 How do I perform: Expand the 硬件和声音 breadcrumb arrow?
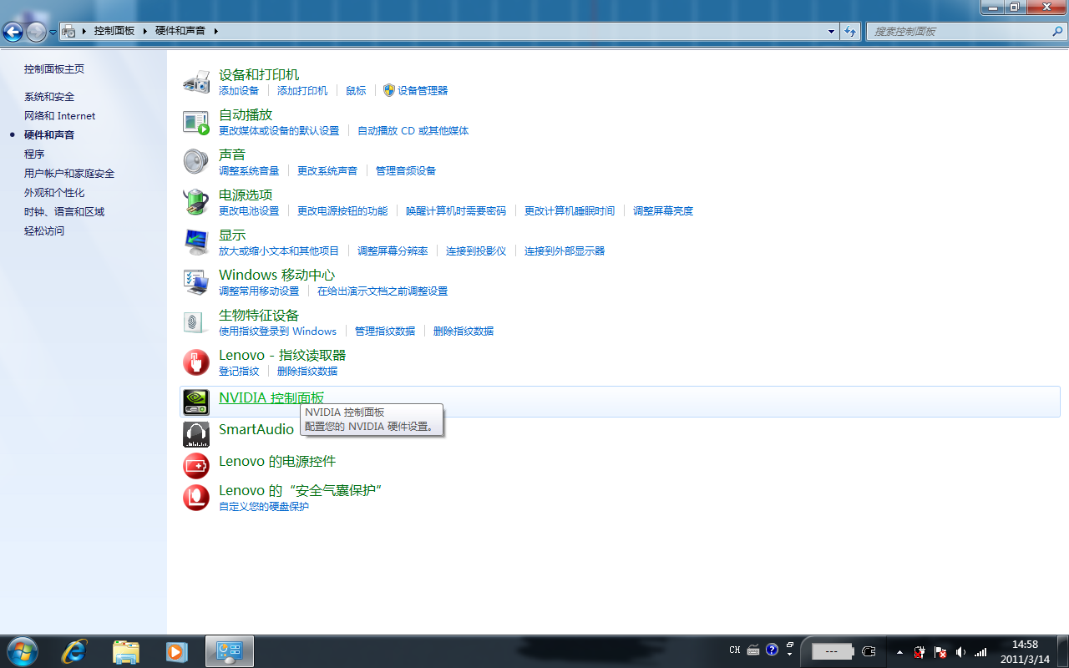tap(215, 31)
